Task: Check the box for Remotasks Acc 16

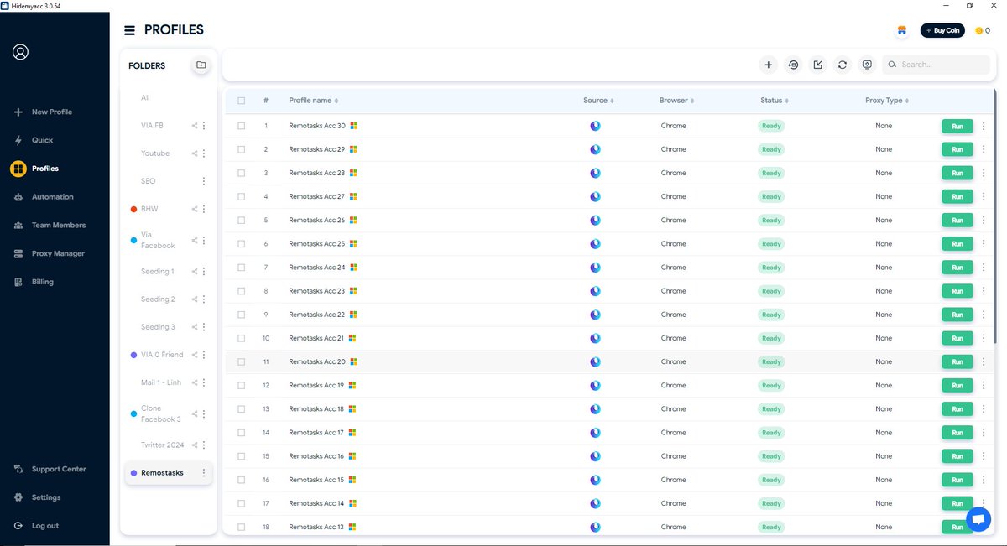Action: (x=242, y=456)
